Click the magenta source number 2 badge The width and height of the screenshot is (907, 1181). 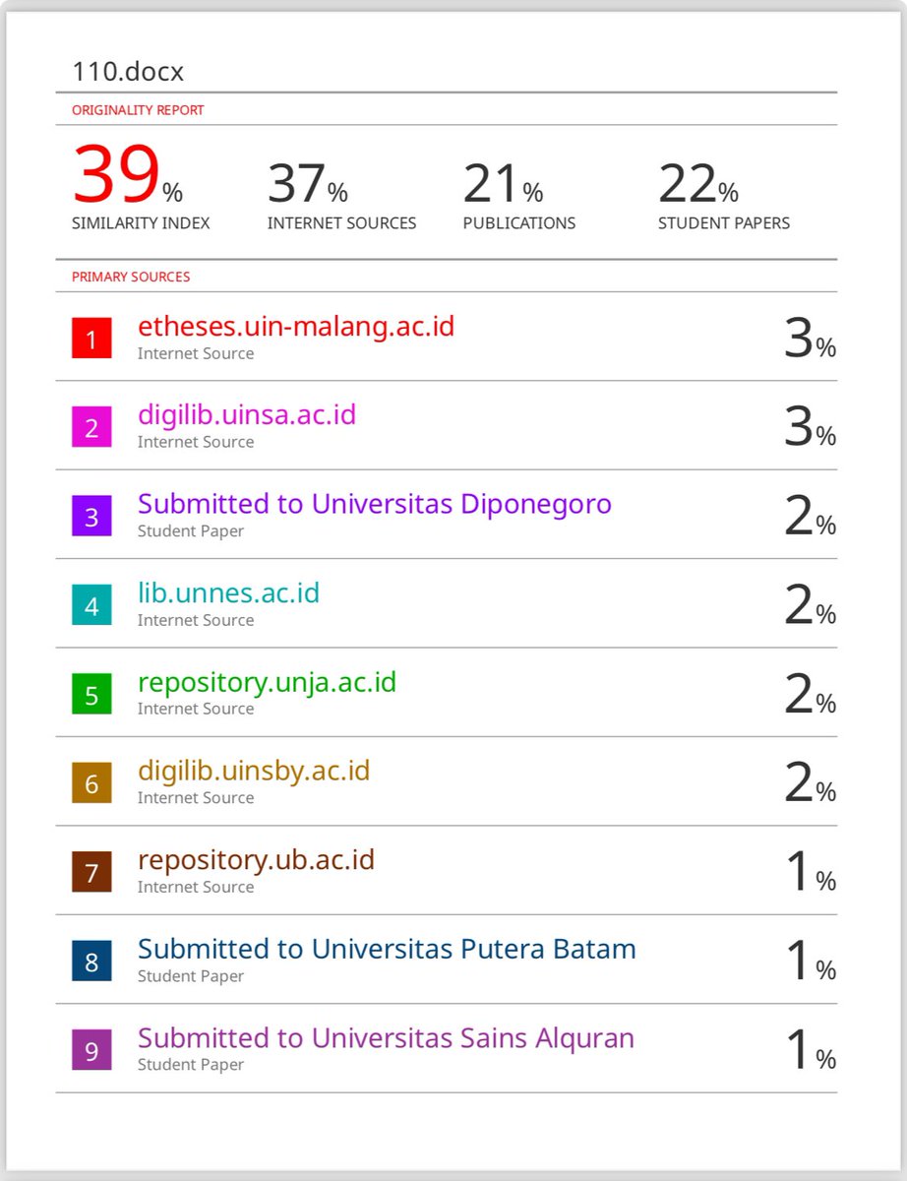(x=91, y=428)
